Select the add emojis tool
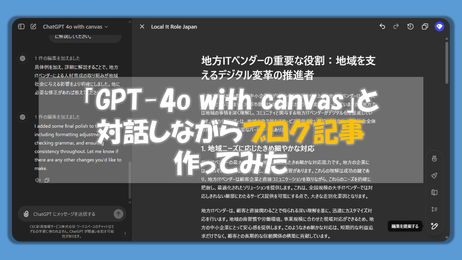 [x=434, y=159]
